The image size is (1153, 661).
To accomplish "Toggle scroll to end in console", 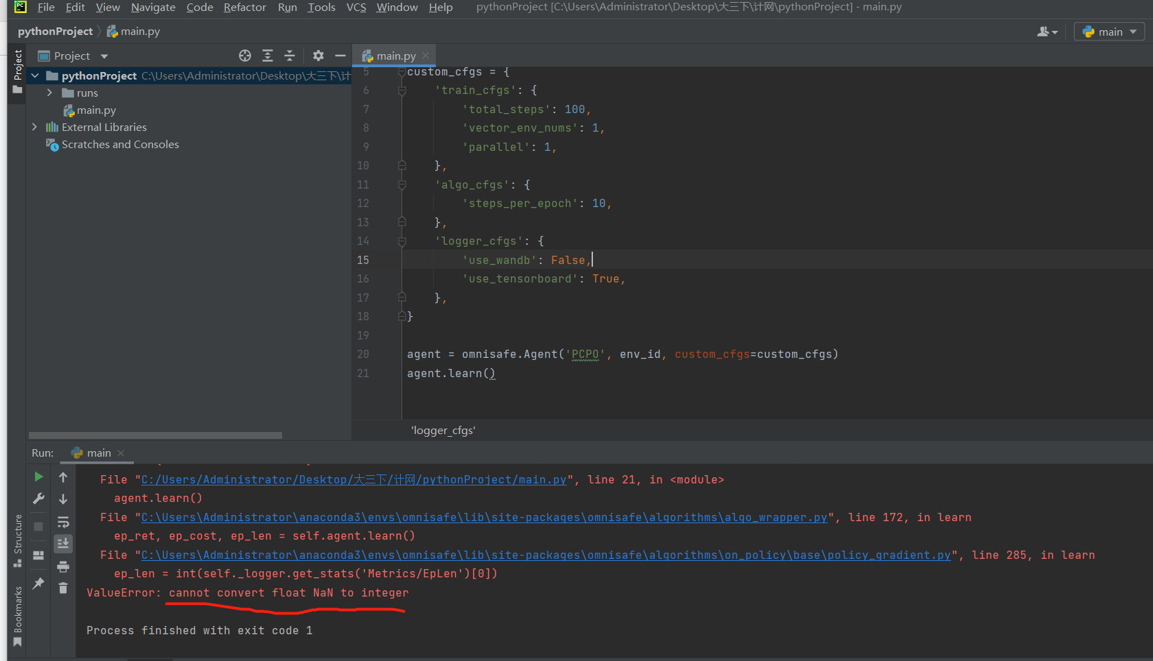I will pyautogui.click(x=63, y=543).
